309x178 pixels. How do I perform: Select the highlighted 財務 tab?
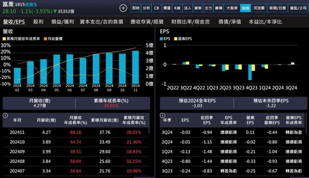245,8
